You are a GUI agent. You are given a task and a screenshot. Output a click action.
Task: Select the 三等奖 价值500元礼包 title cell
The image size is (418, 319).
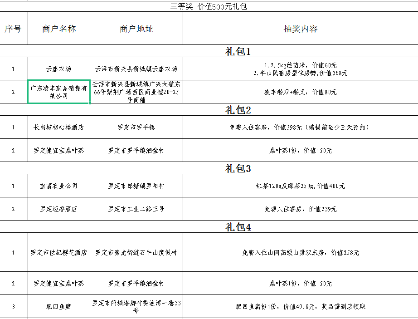[209, 6]
